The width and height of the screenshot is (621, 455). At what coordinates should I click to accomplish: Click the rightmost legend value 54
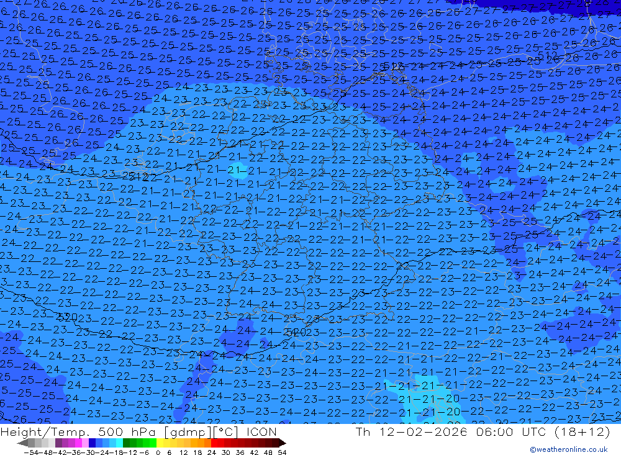pyautogui.click(x=282, y=453)
